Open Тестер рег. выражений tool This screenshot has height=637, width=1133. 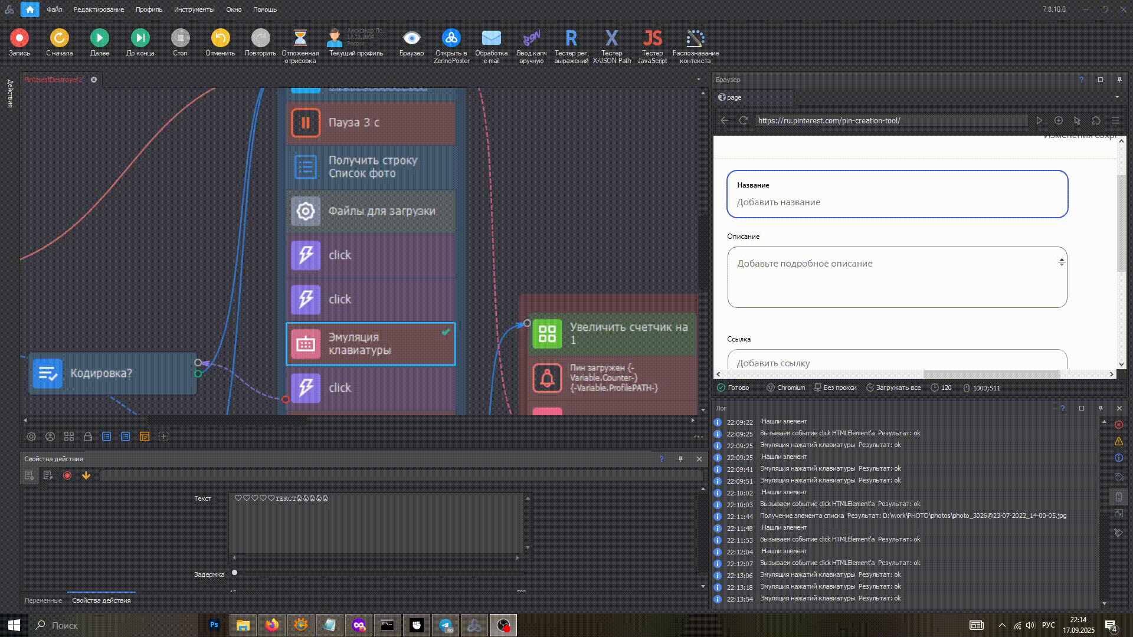pyautogui.click(x=571, y=39)
